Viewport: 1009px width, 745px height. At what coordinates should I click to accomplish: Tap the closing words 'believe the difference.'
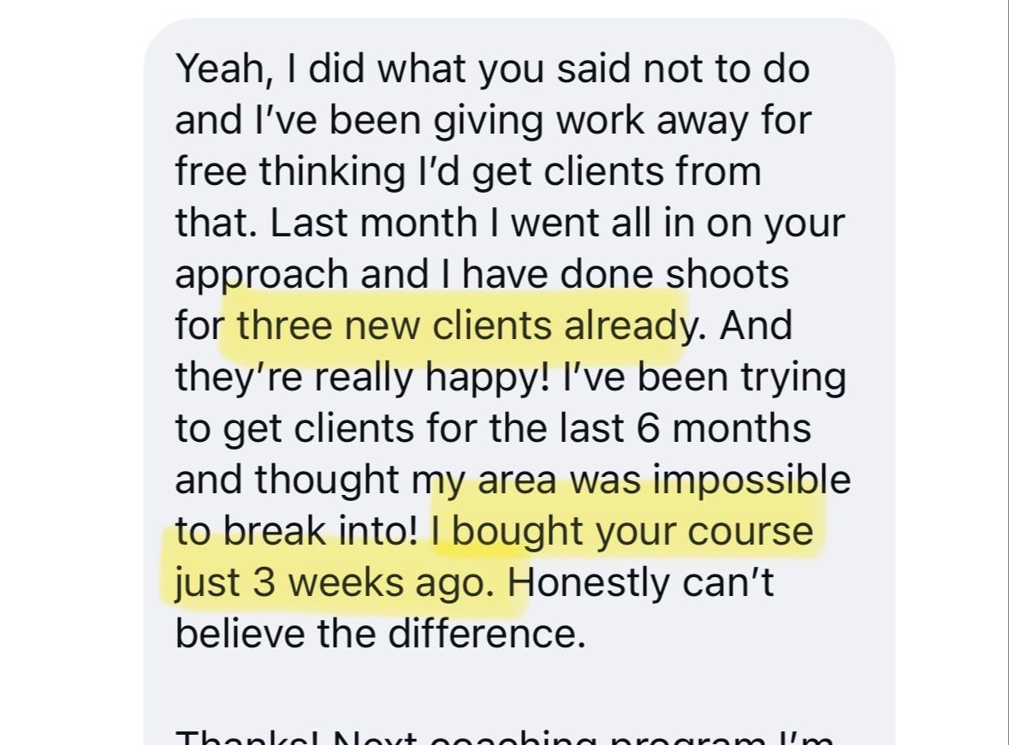point(380,635)
